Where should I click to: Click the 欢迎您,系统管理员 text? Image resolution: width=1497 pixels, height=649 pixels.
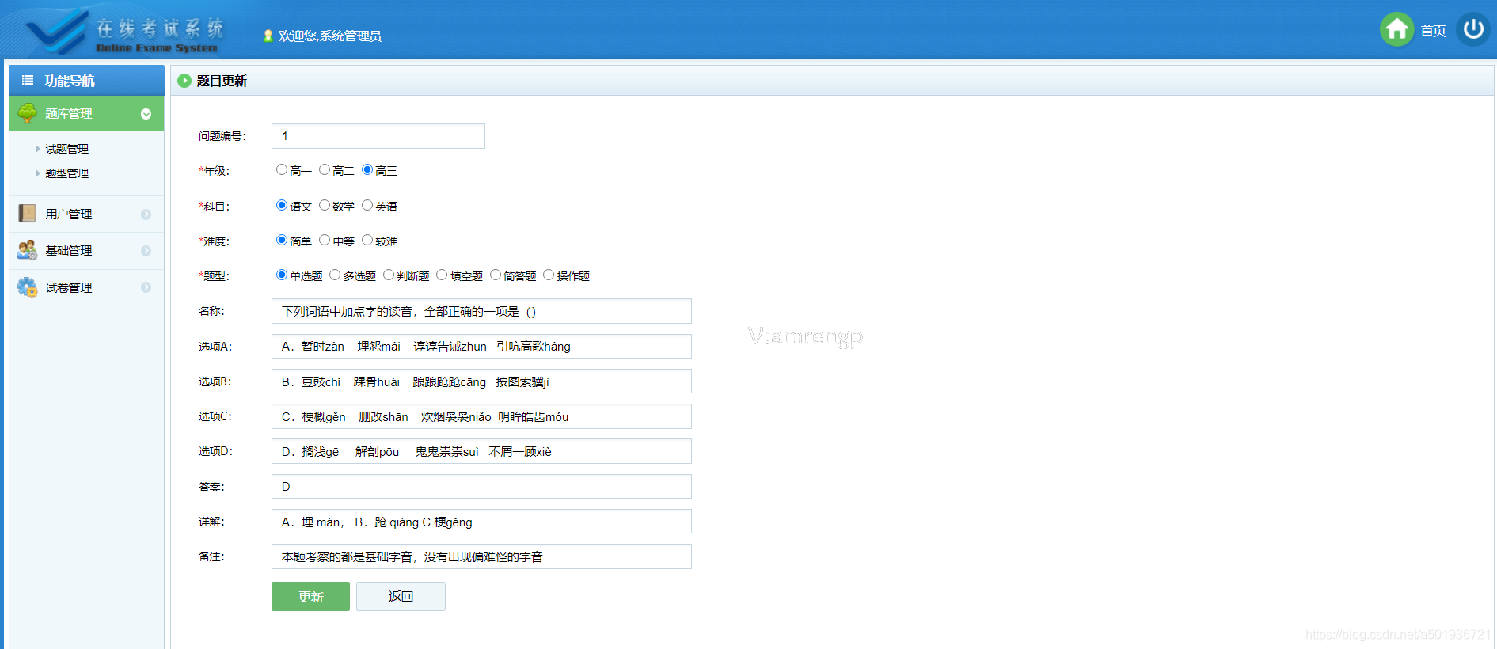coord(330,36)
